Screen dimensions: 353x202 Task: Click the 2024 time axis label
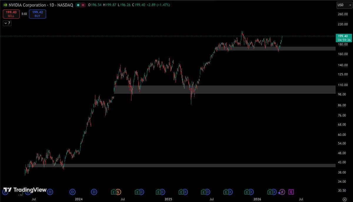79,199
